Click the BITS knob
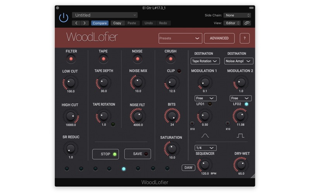Viewport: 310px width, 194px height. [x=172, y=116]
